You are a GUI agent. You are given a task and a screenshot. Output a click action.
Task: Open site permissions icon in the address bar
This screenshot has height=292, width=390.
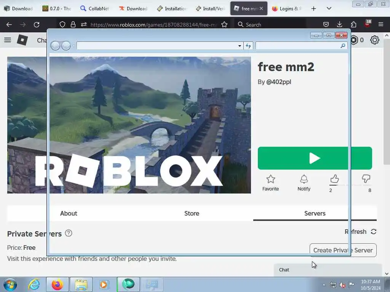click(83, 24)
